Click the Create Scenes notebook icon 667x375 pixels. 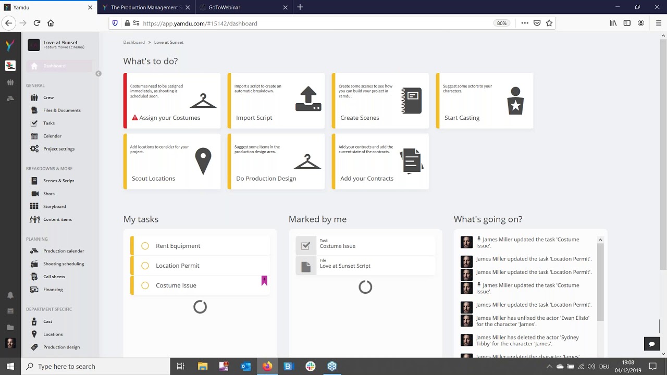pos(411,101)
